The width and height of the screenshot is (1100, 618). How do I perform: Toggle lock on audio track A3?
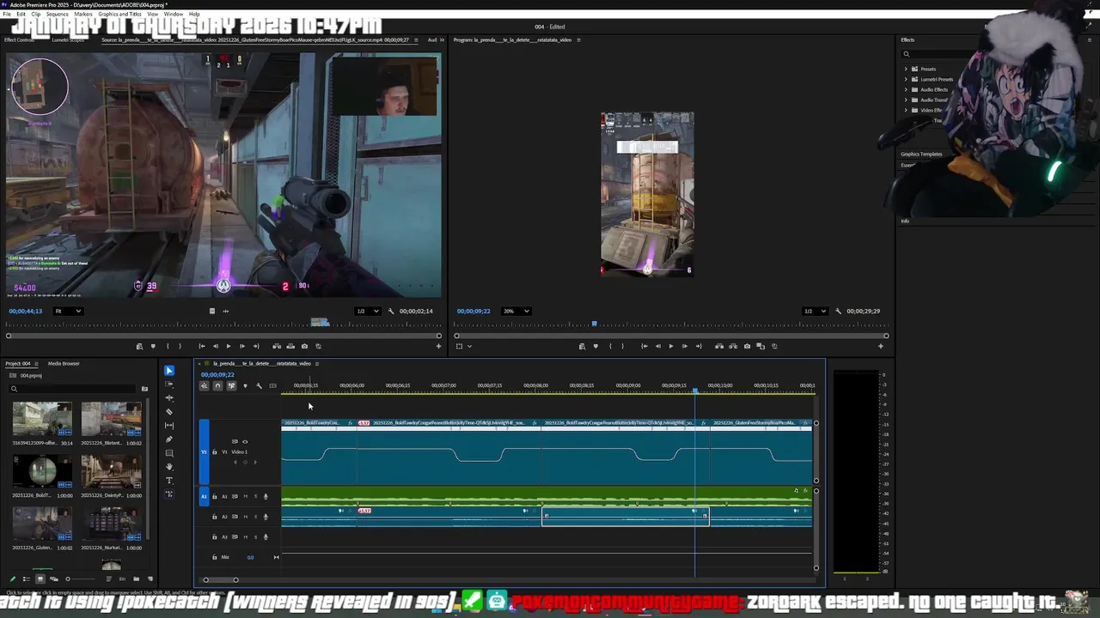215,537
